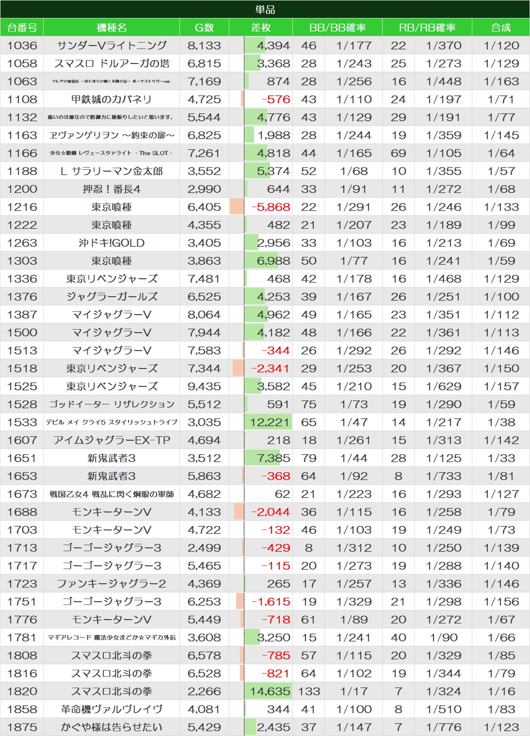This screenshot has width=530, height=736.
Task: Click かぐや様は告らせたい machine name
Action: pyautogui.click(x=112, y=727)
